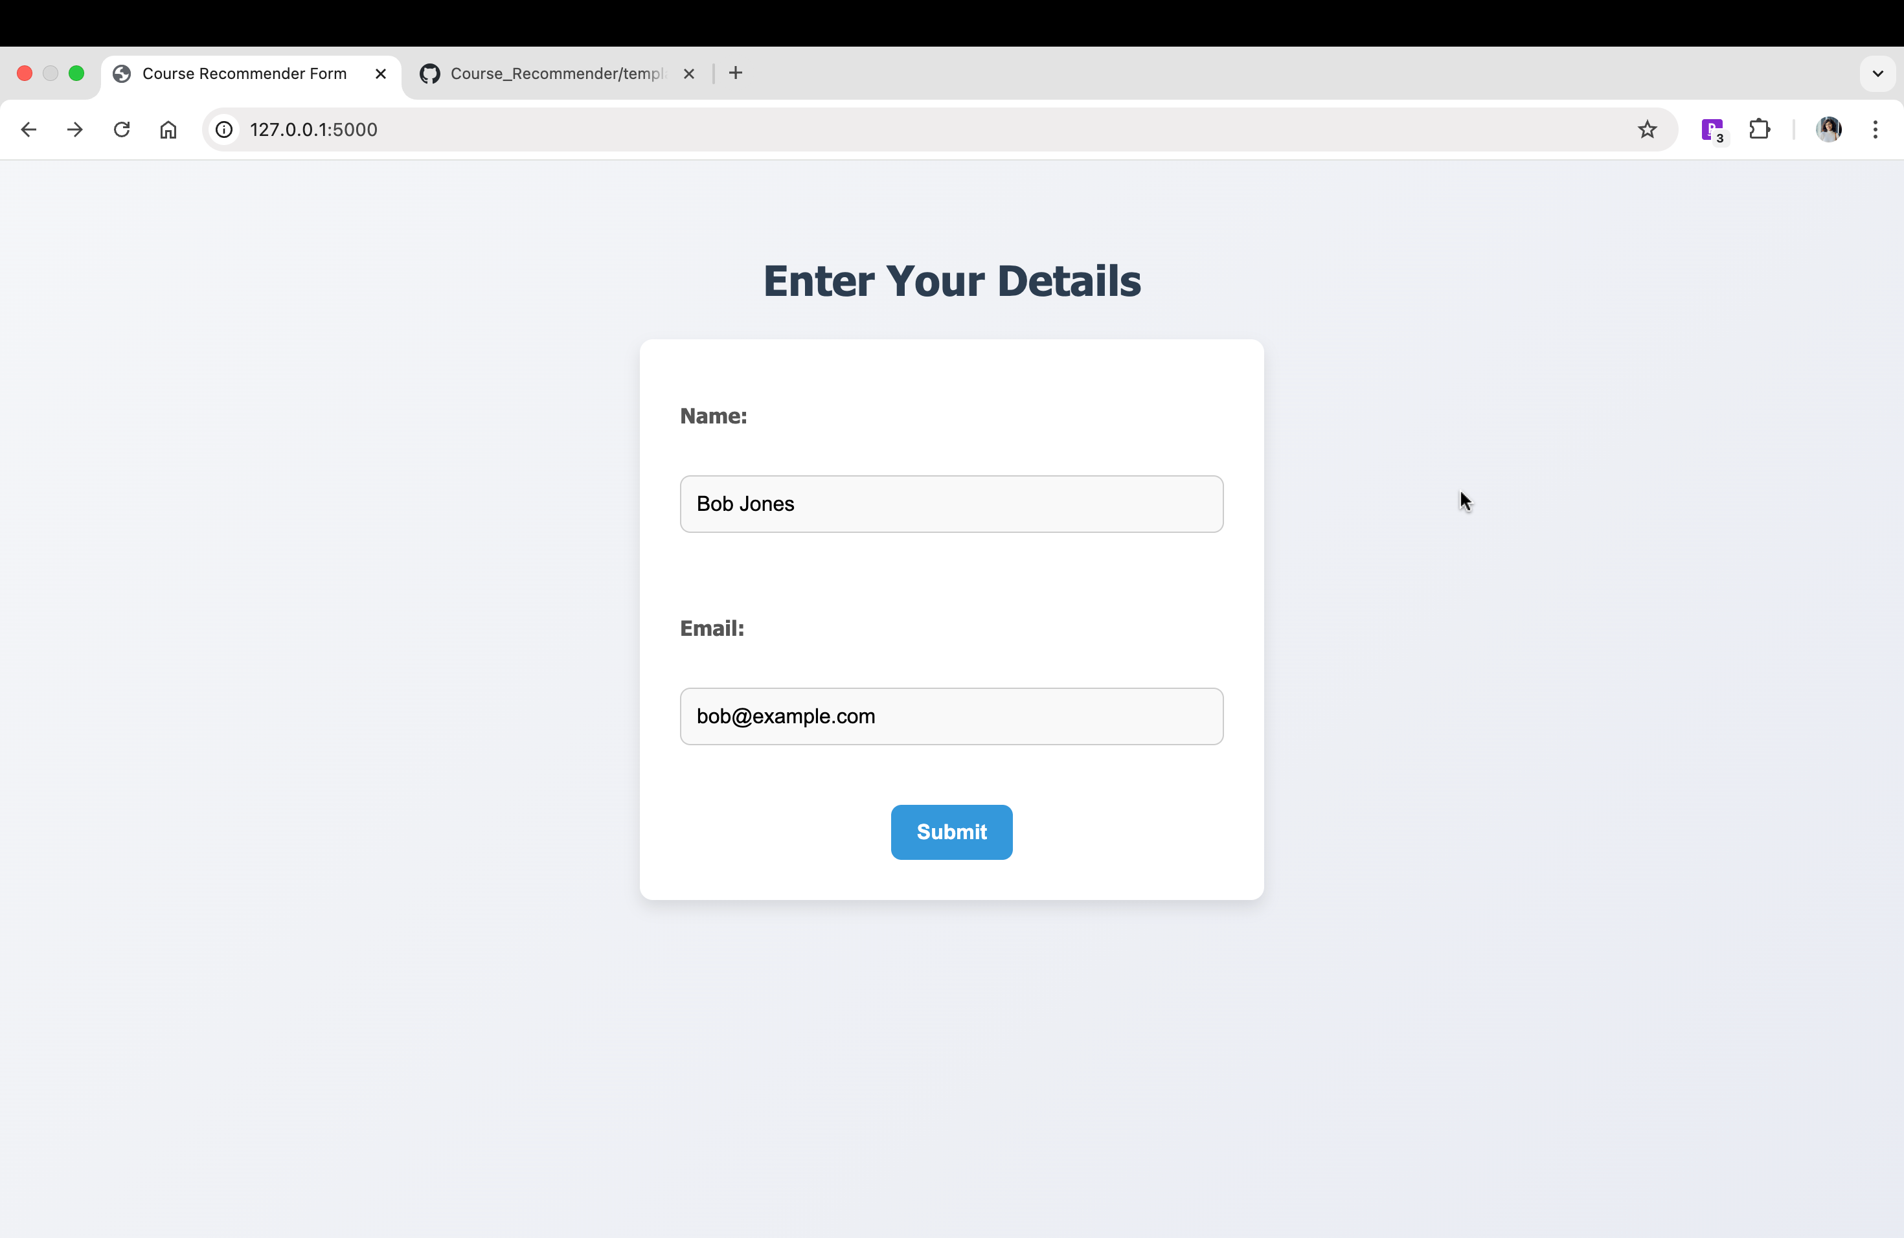Open the Extensions puzzle icon
1904x1238 pixels.
1759,129
